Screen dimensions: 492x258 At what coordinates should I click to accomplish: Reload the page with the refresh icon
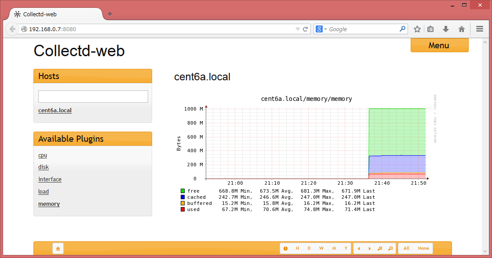click(305, 29)
